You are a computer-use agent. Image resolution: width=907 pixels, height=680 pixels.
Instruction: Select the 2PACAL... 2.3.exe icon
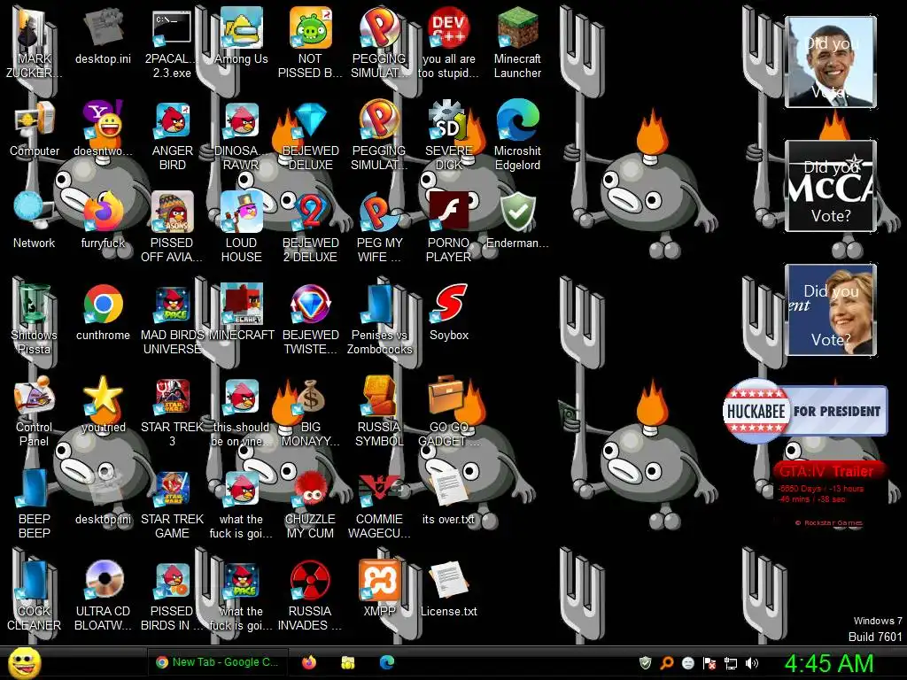point(172,42)
